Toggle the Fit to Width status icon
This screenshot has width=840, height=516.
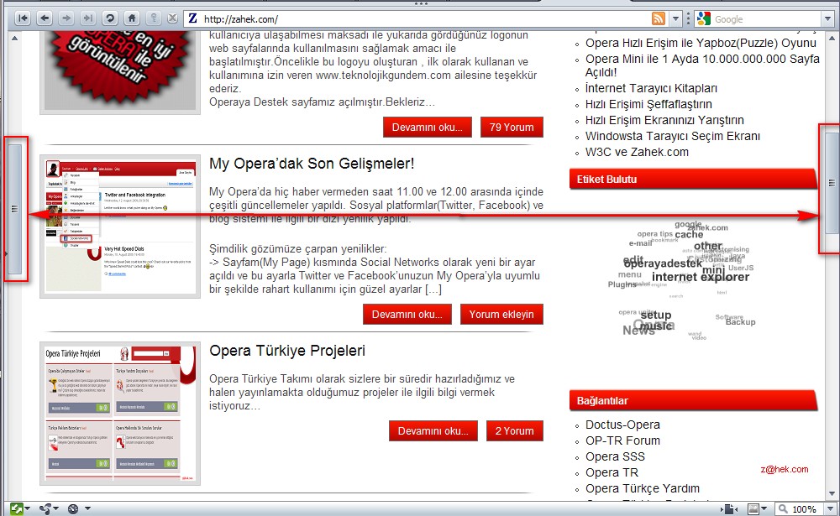tap(729, 509)
